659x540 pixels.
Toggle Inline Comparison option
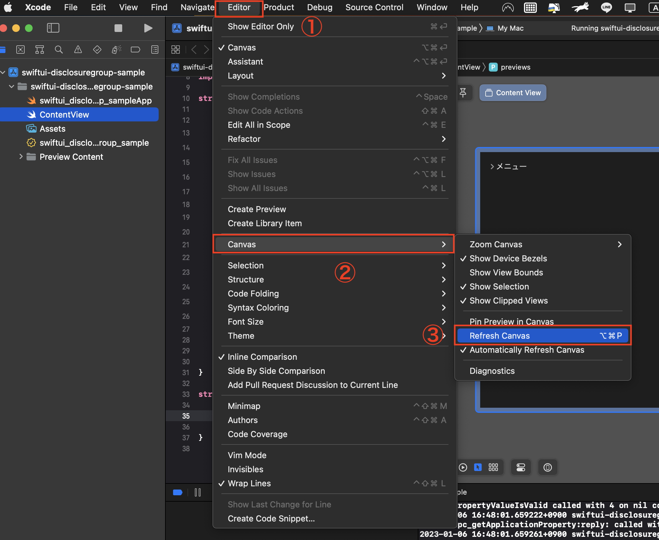pyautogui.click(x=334, y=357)
